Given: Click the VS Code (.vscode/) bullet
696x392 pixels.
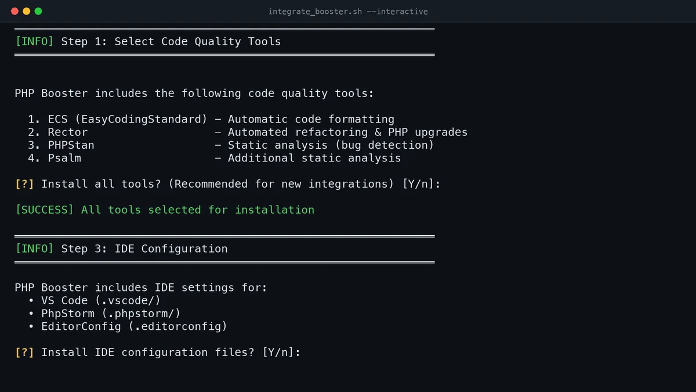Looking at the screenshot, I should (95, 300).
